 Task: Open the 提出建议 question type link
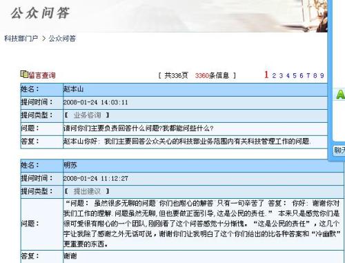click(x=87, y=191)
